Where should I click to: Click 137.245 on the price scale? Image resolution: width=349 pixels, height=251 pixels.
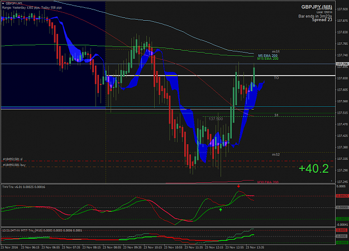[x=342, y=182]
